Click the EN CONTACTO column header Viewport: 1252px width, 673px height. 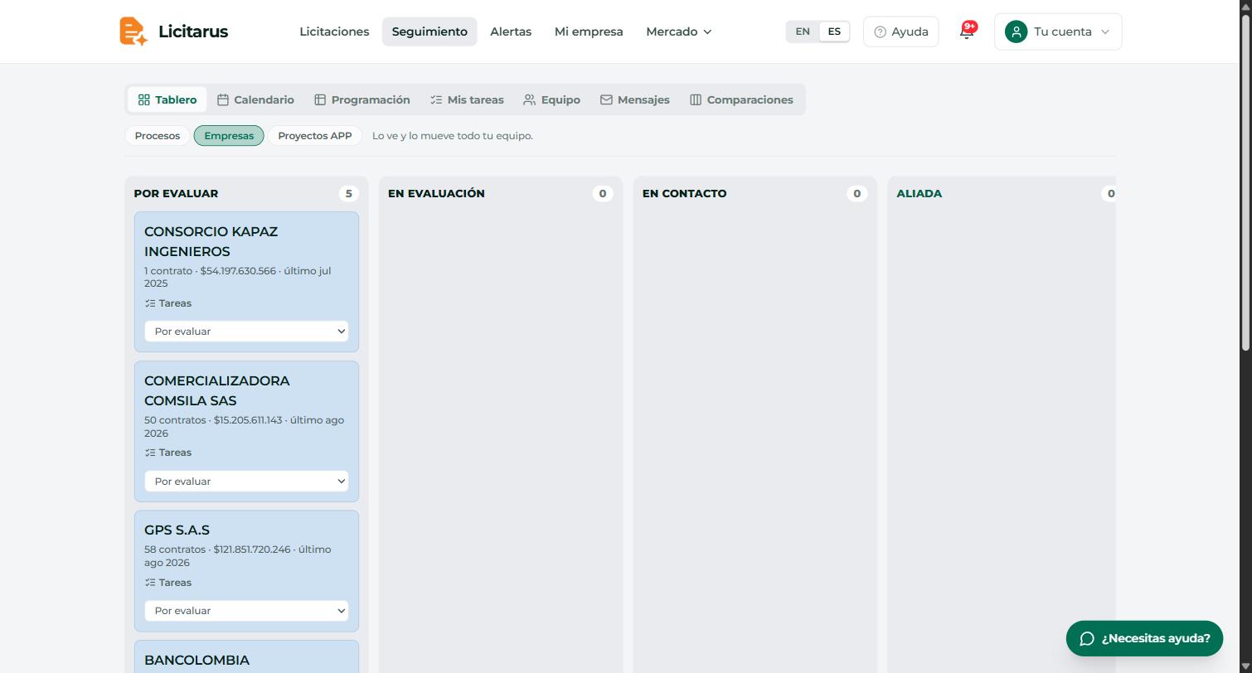point(684,193)
